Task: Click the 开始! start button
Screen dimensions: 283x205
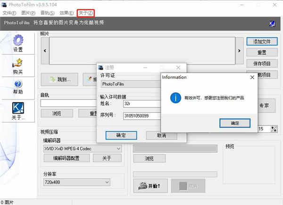Action: click(150, 186)
